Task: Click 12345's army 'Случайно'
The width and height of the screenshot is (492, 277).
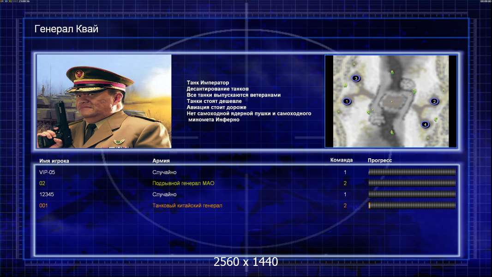Action: (164, 194)
